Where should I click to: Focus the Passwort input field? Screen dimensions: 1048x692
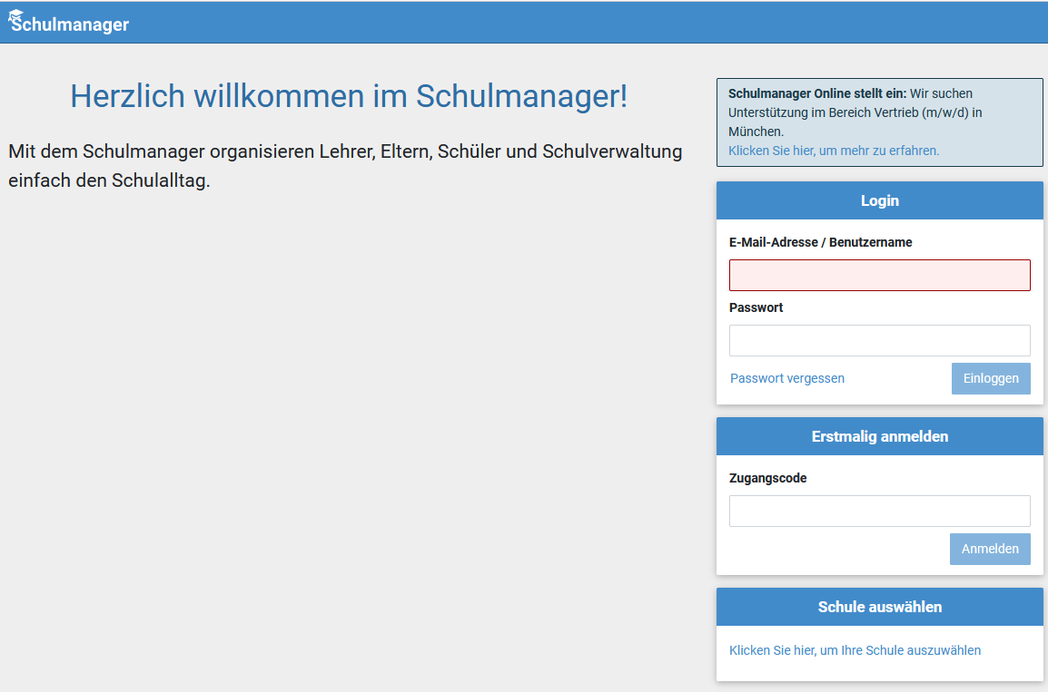pos(879,340)
